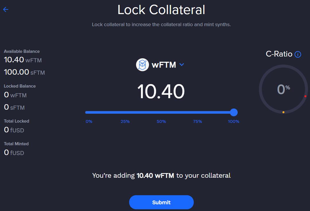Click the collateral slider handle
Image resolution: width=310 pixels, height=211 pixels.
234,112
